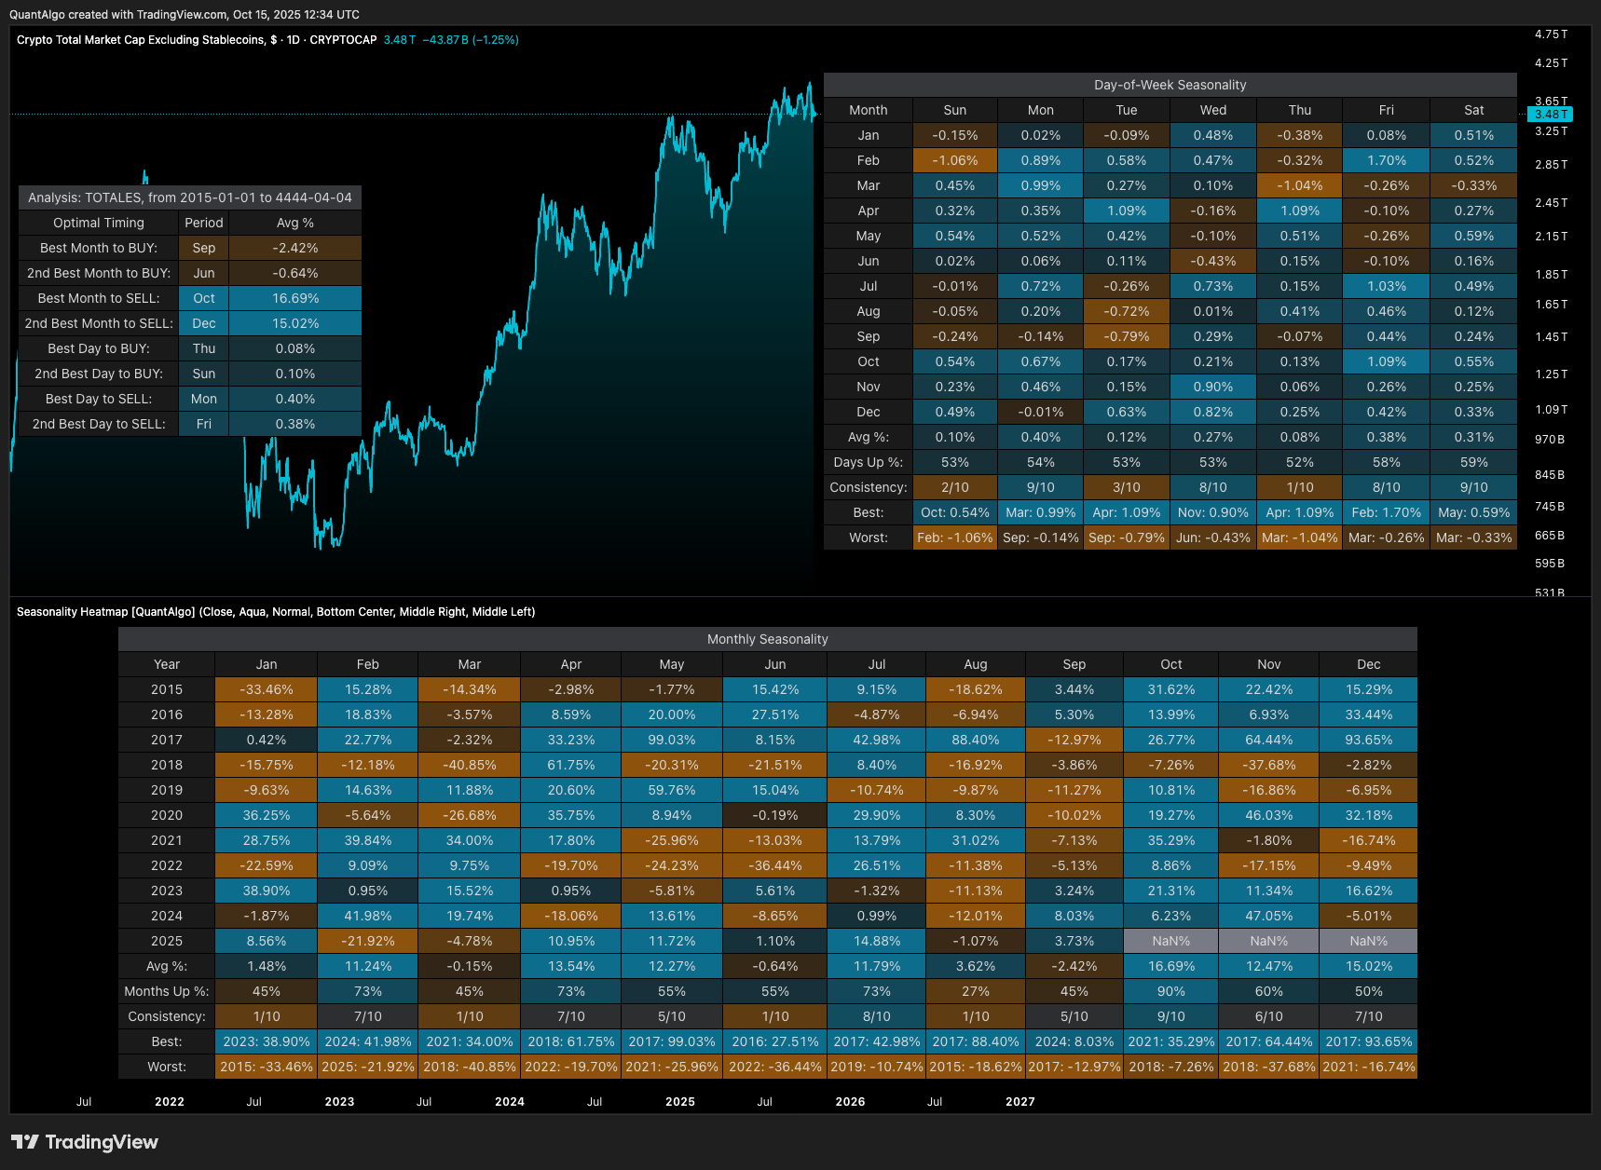Click 'Thu' in the Best Day to BUY row
Image resolution: width=1601 pixels, height=1170 pixels.
click(x=204, y=348)
